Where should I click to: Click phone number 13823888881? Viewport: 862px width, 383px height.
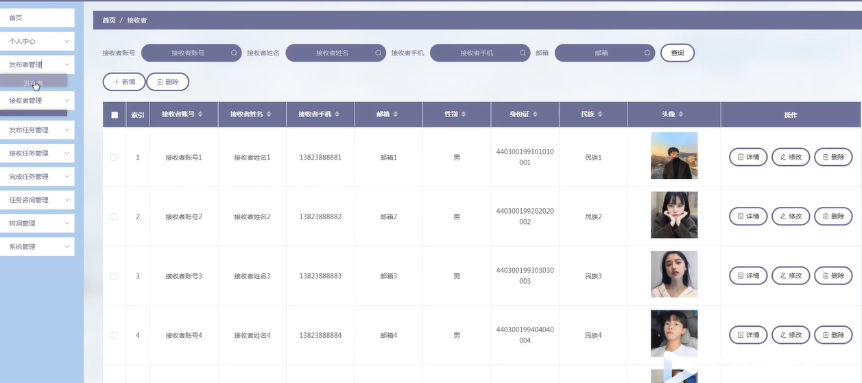coord(320,158)
